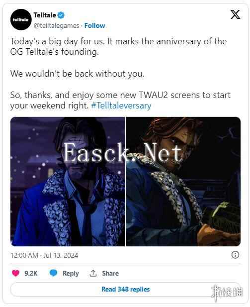Open the @telltalegames handle
The image size is (250, 307).
56,26
